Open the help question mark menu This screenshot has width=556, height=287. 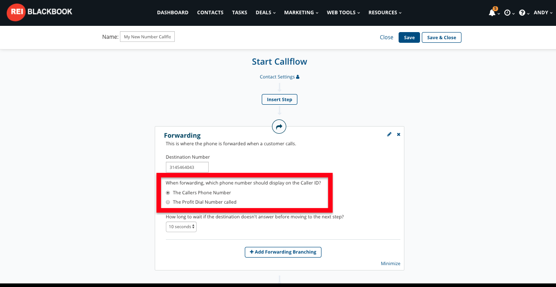pyautogui.click(x=522, y=12)
